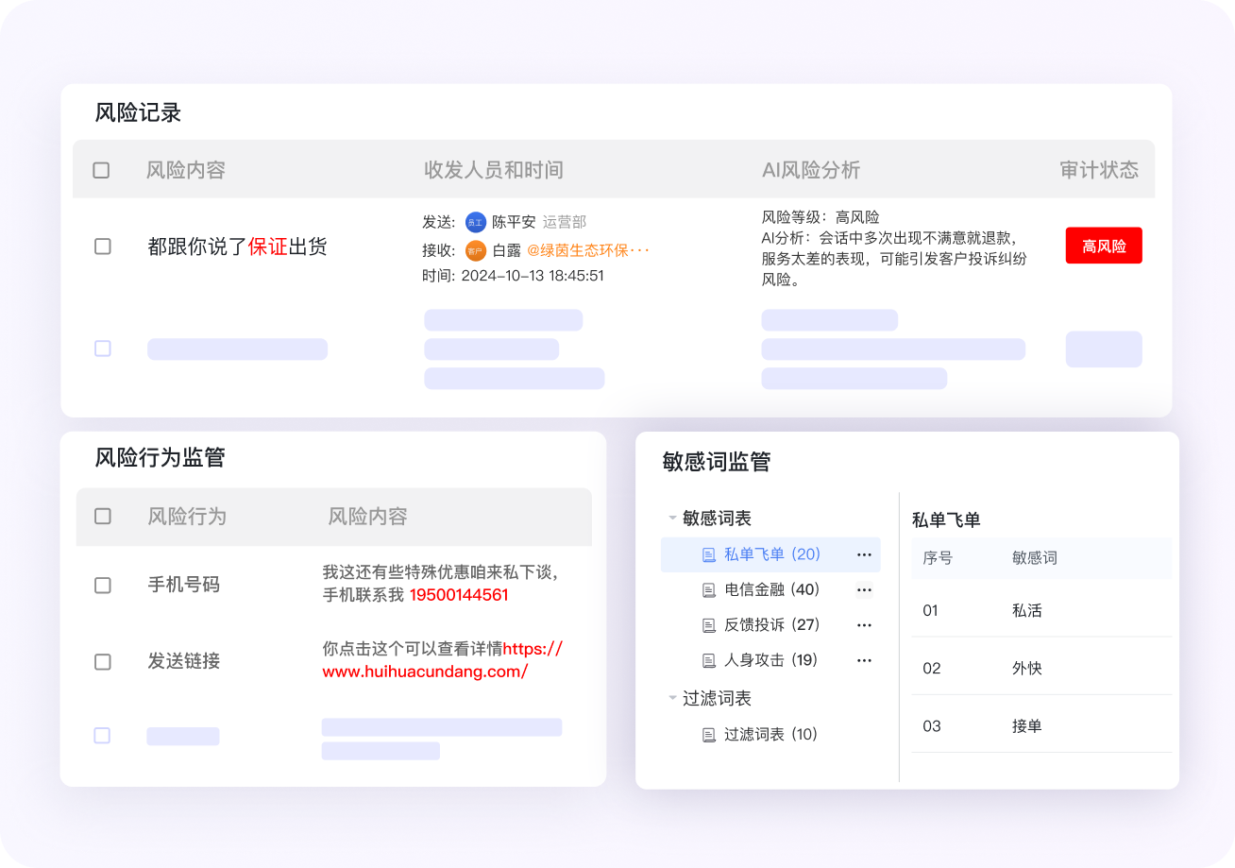Check the checkbox for the 保证出货 risk record
Image resolution: width=1235 pixels, height=868 pixels.
102,247
